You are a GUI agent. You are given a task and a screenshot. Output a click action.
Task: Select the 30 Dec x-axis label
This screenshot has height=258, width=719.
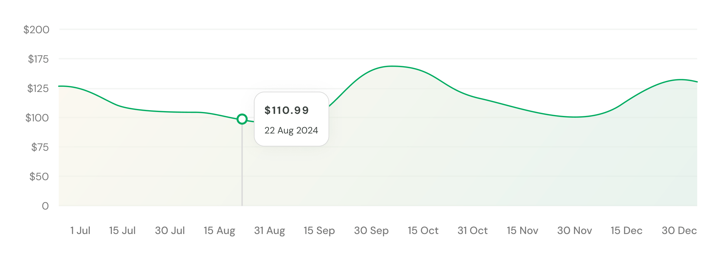(x=679, y=230)
